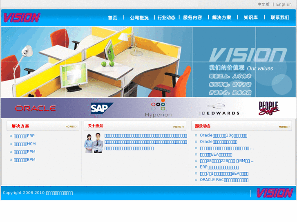The height and width of the screenshot is (222, 297).
Task: Open the Oracle 10g news item
Action: tap(223, 136)
